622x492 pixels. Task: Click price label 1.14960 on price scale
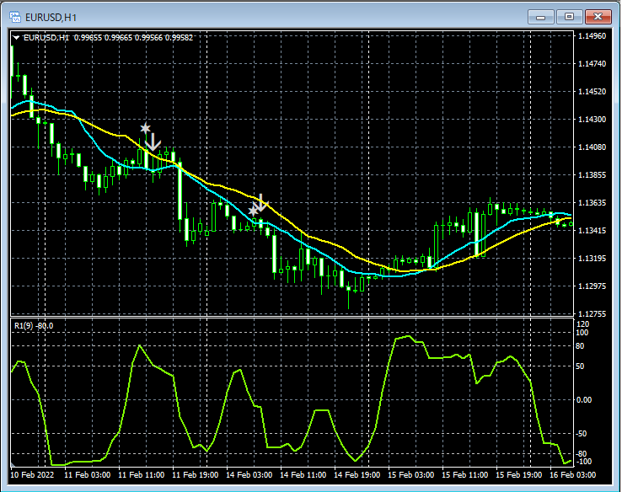pos(593,36)
